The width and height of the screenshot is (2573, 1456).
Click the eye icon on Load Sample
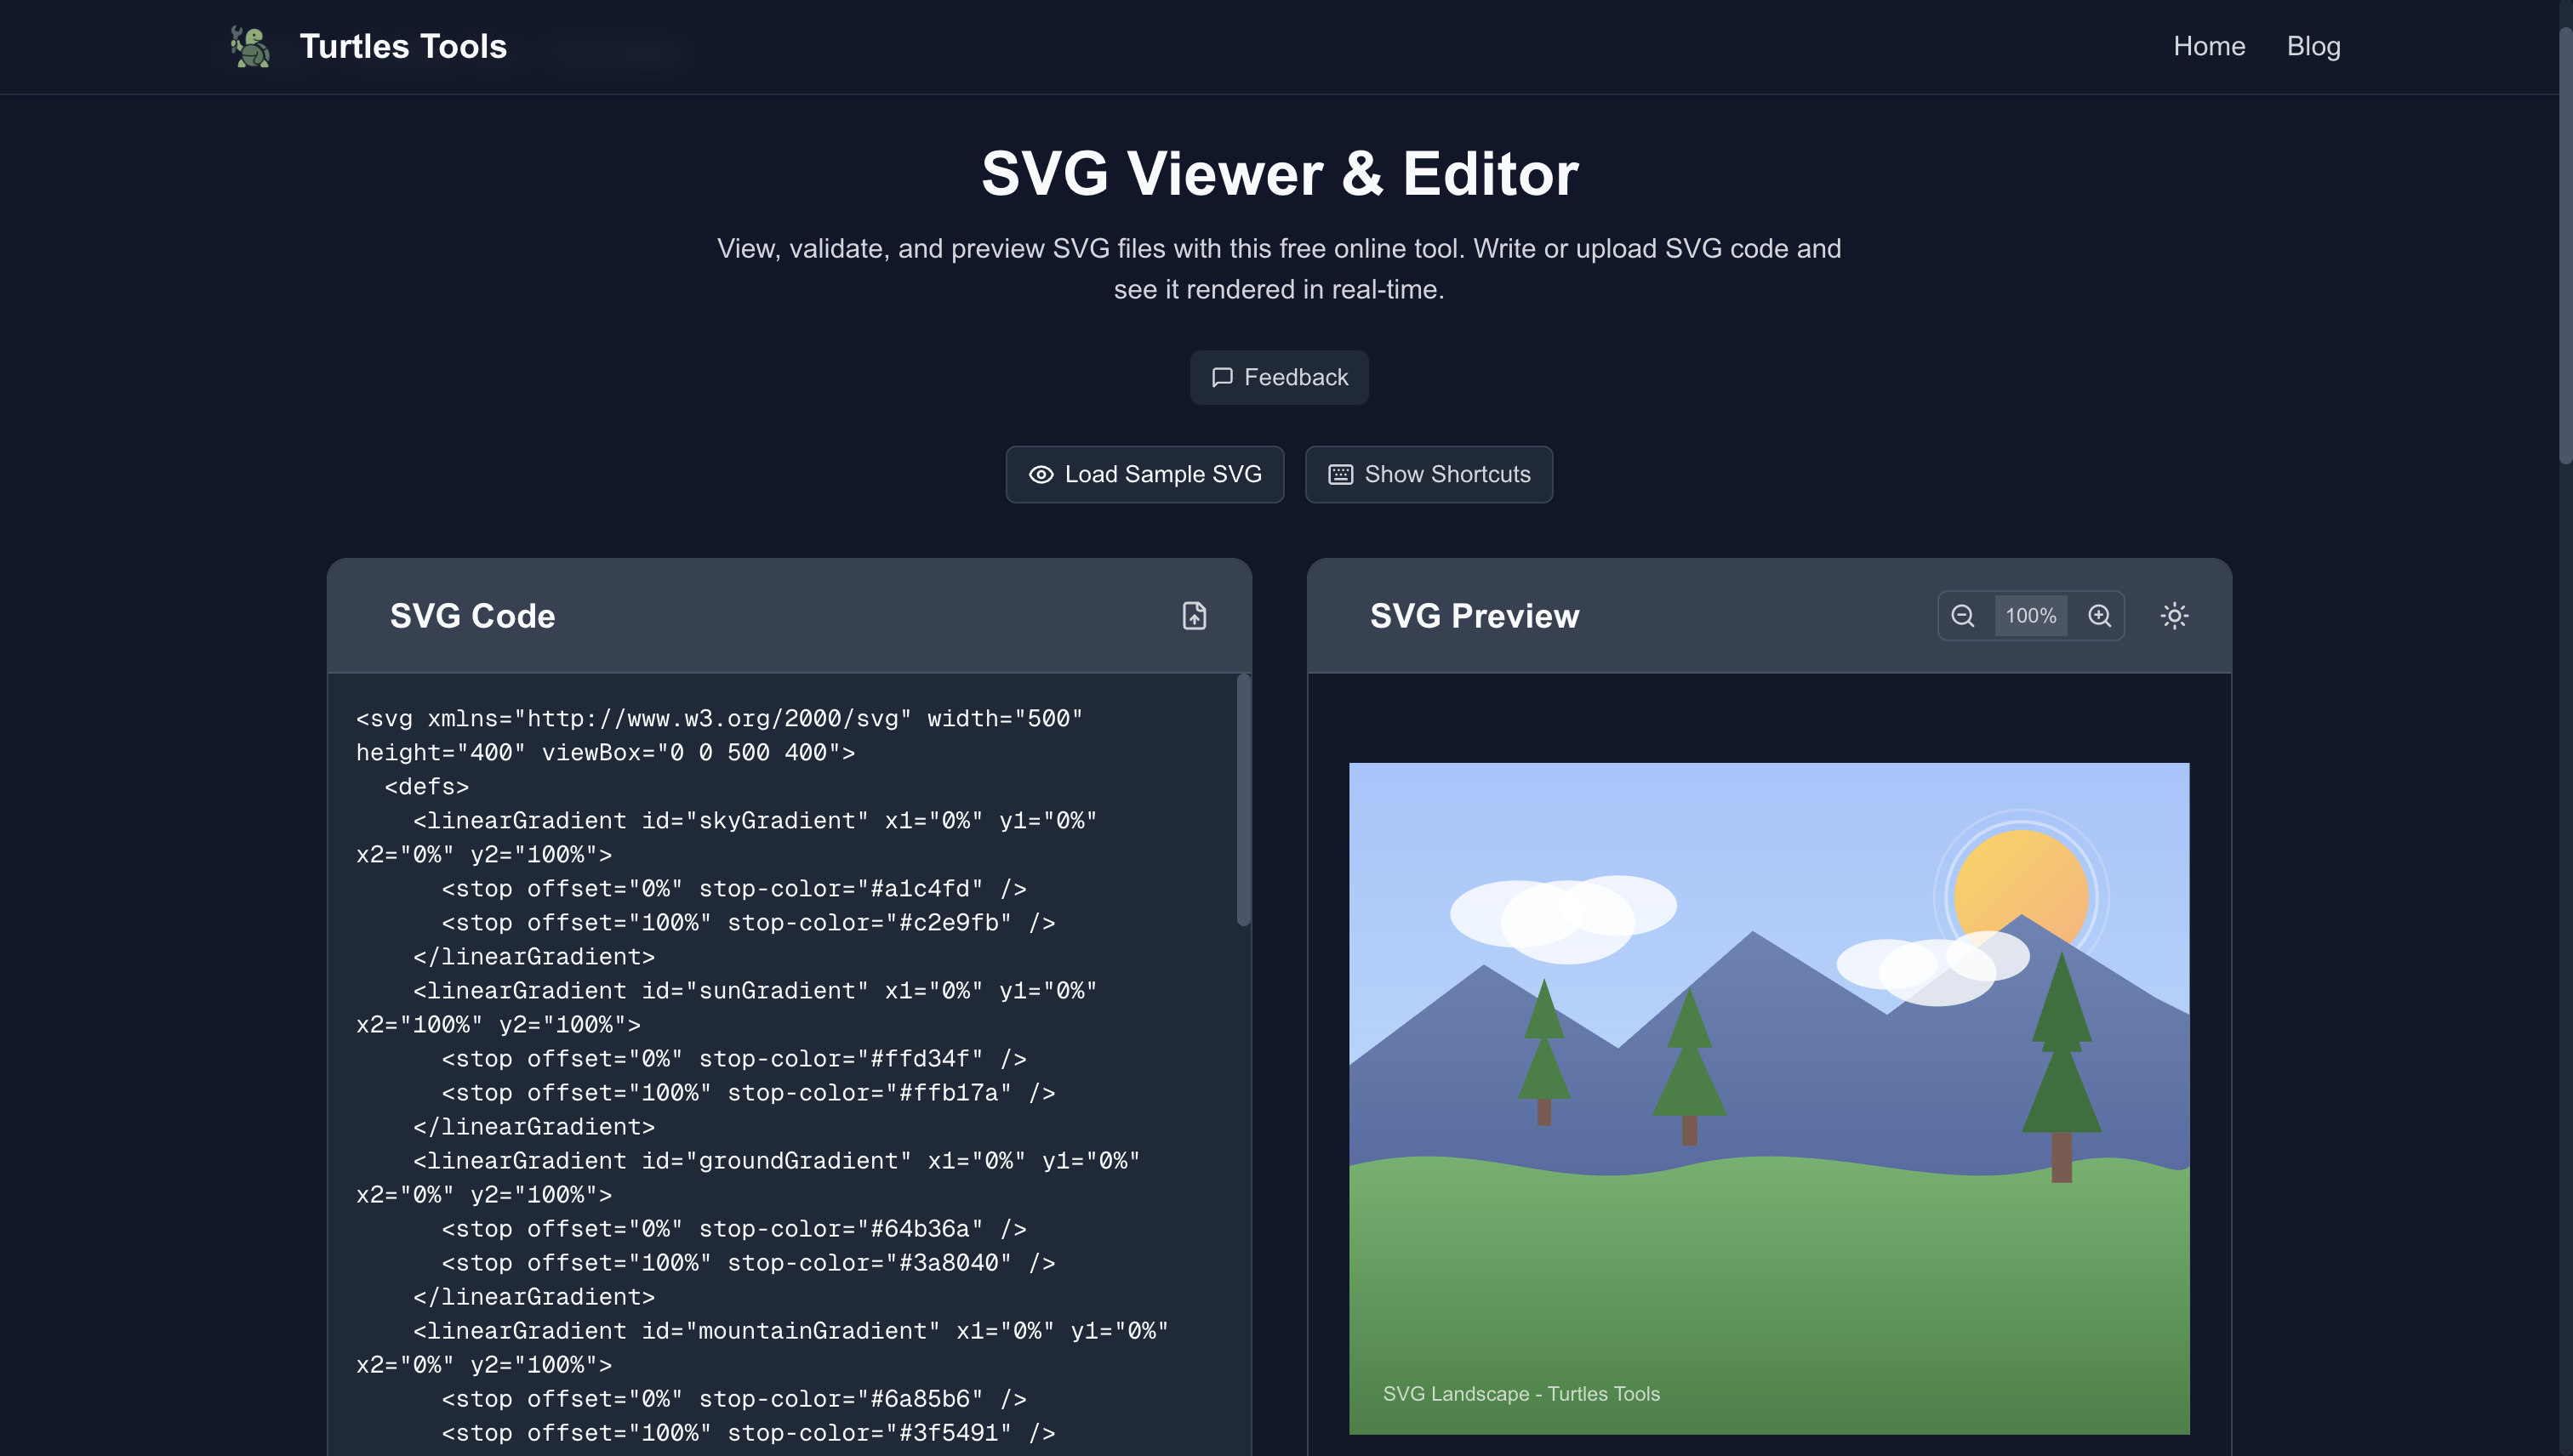coord(1041,474)
